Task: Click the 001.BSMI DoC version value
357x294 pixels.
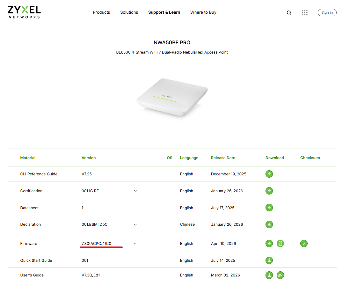Action: pyautogui.click(x=94, y=224)
